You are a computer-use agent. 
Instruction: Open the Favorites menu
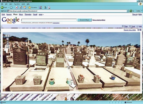click(x=17, y=4)
